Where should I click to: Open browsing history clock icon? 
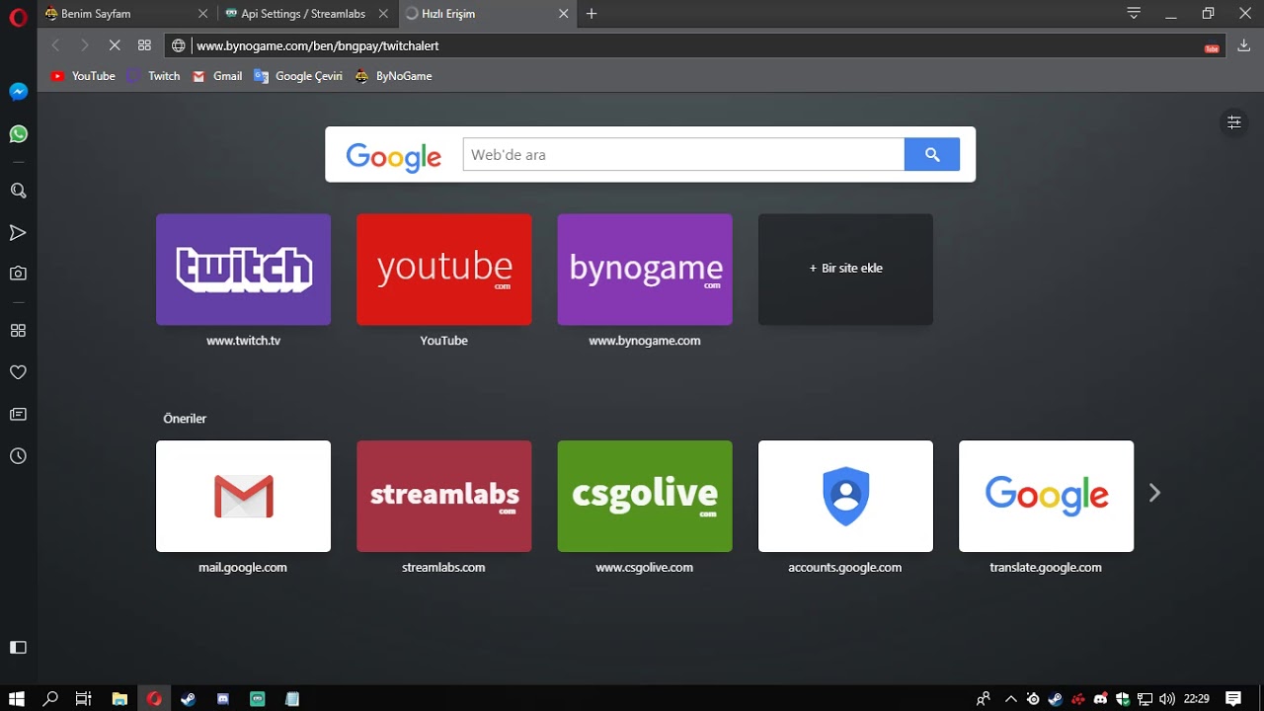[x=18, y=456]
